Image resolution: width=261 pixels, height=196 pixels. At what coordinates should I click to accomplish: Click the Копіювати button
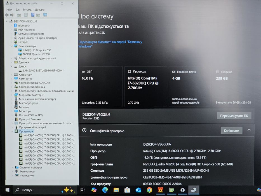point(231,131)
